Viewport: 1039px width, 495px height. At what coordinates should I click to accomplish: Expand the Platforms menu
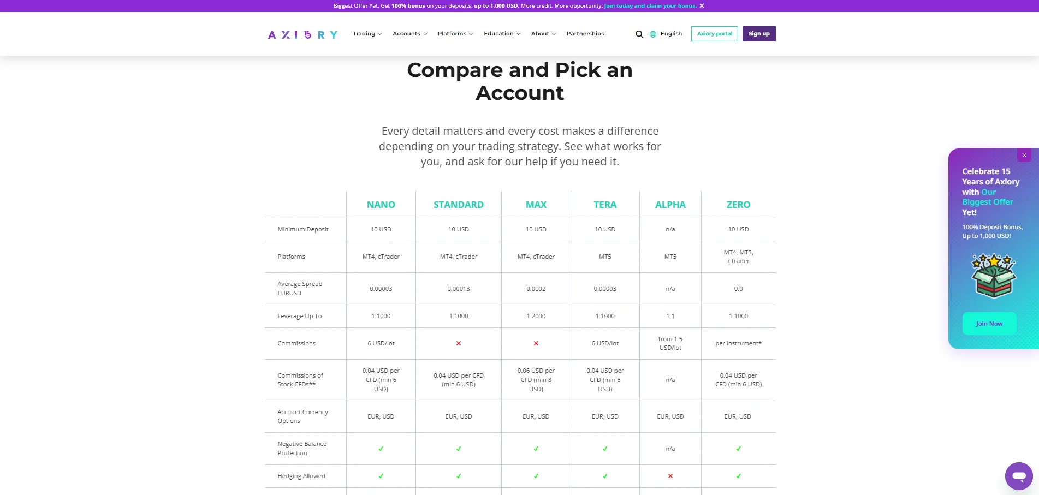click(455, 34)
